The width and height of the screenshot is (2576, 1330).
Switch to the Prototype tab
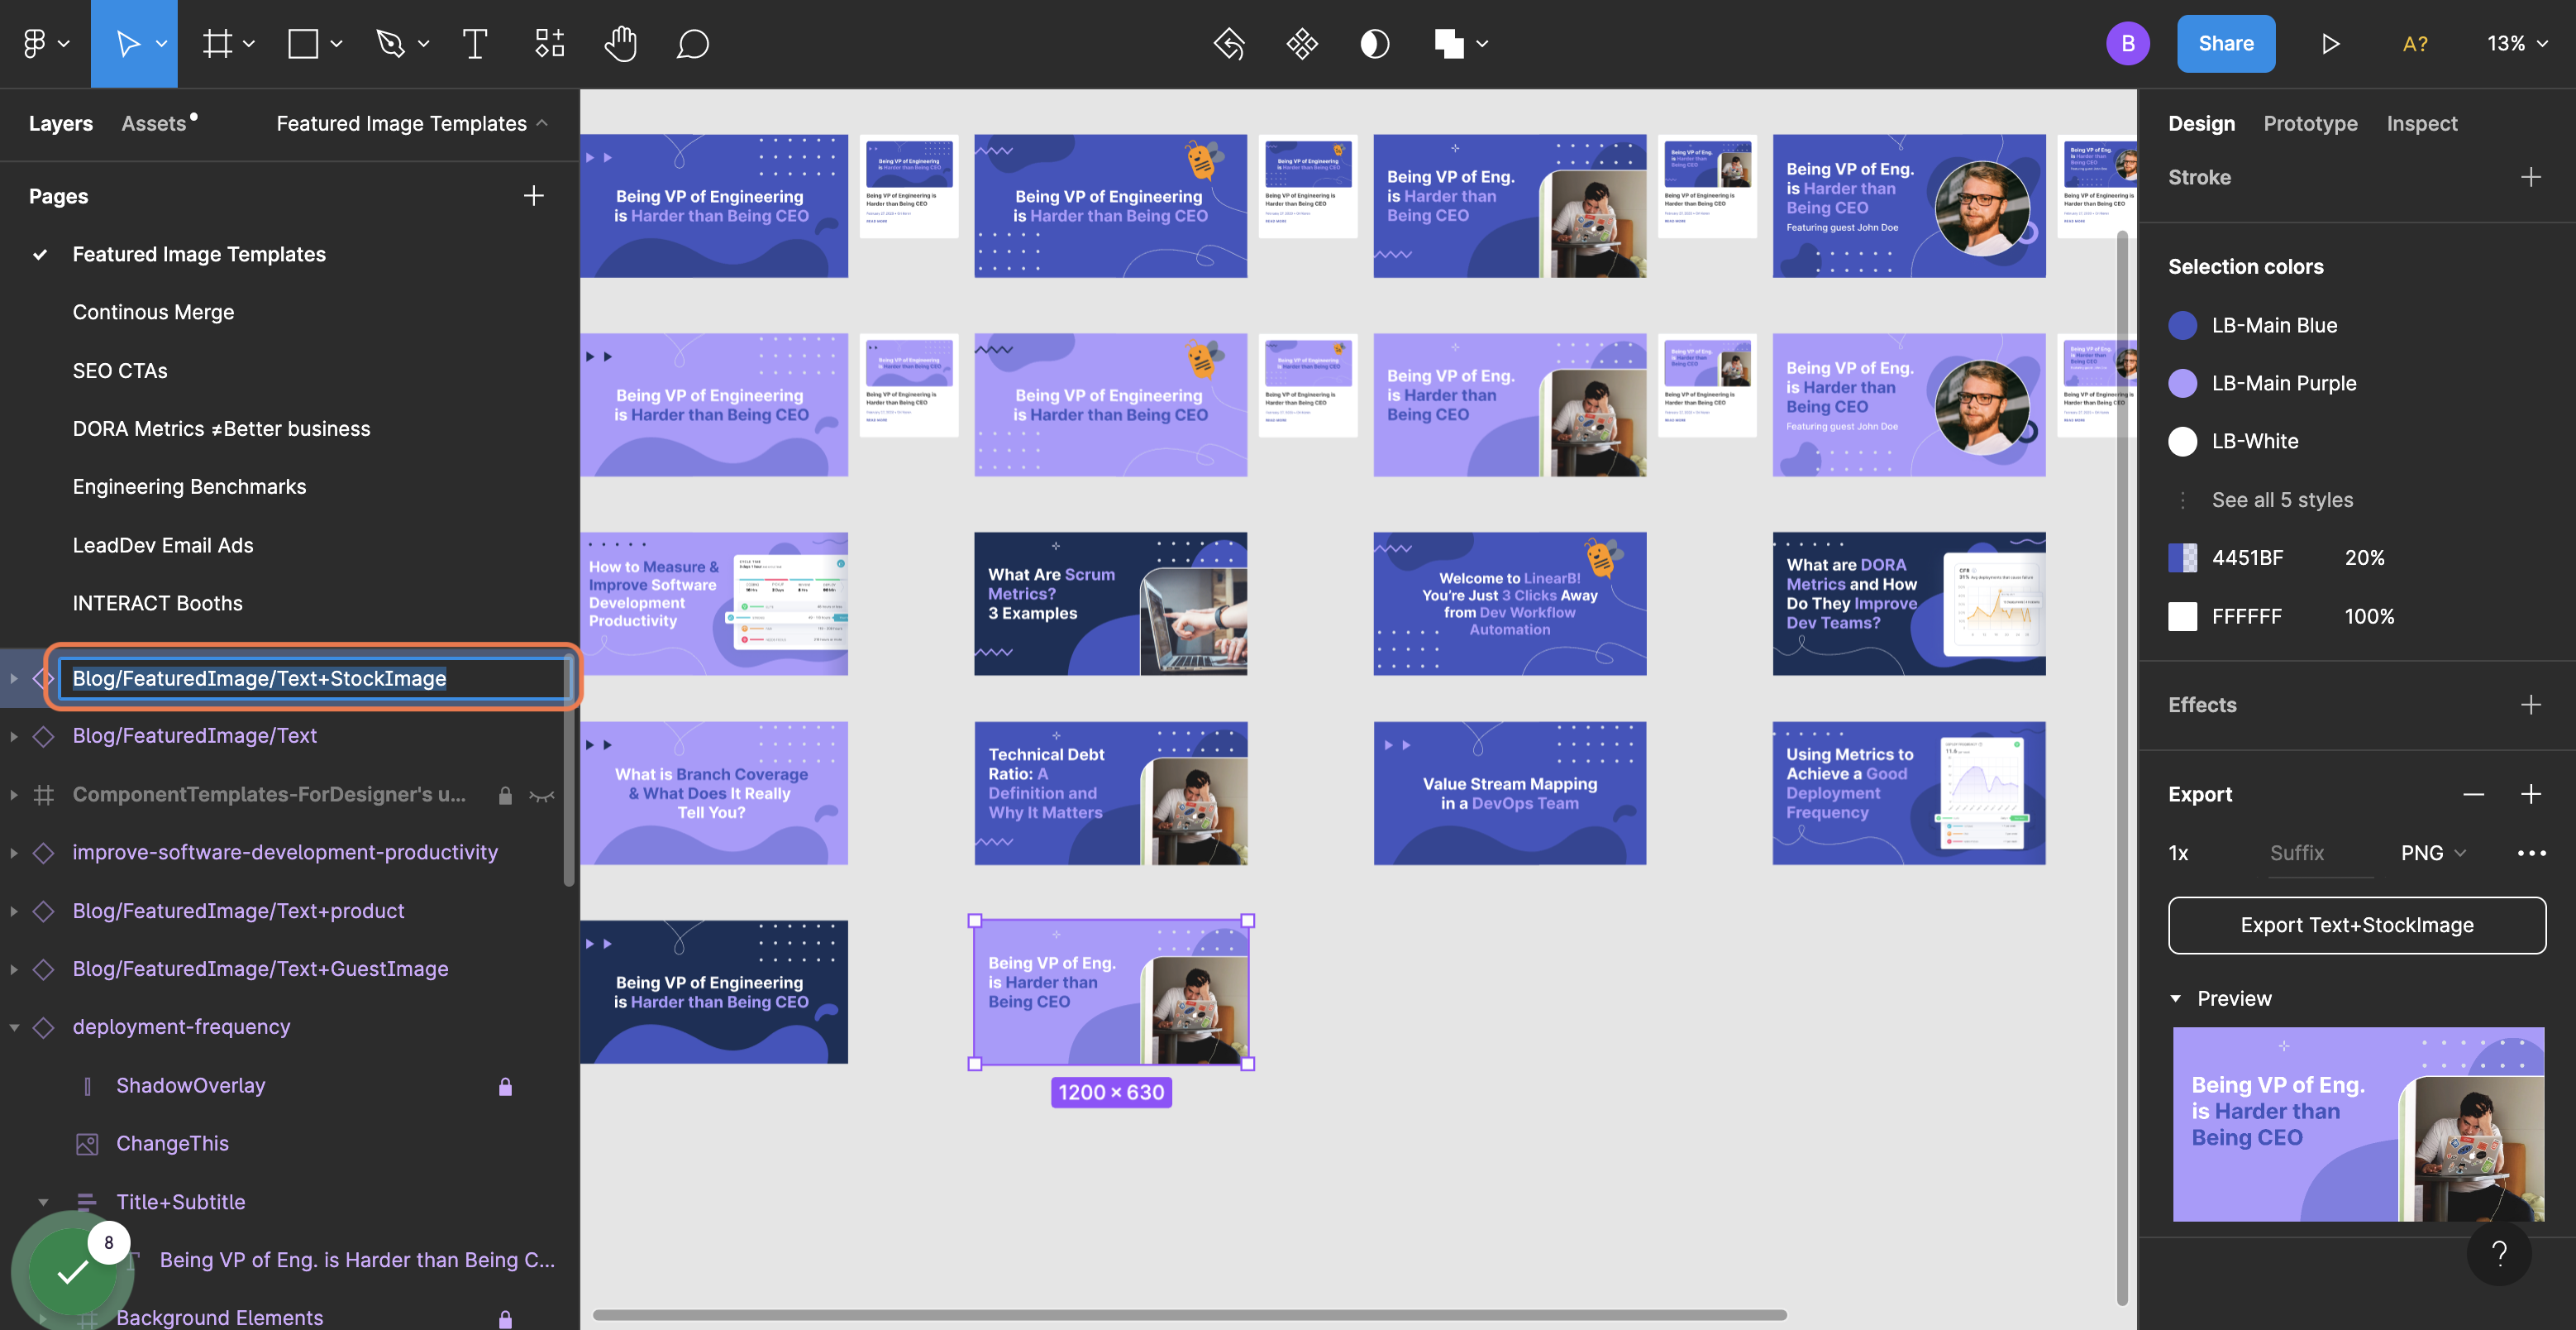2310,123
